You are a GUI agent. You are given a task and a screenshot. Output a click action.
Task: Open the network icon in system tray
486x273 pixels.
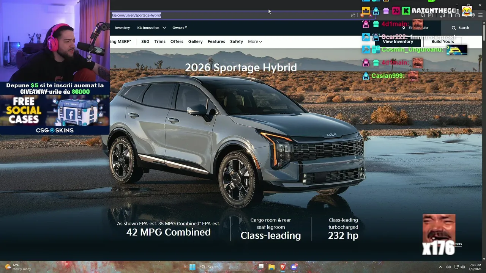(456, 267)
